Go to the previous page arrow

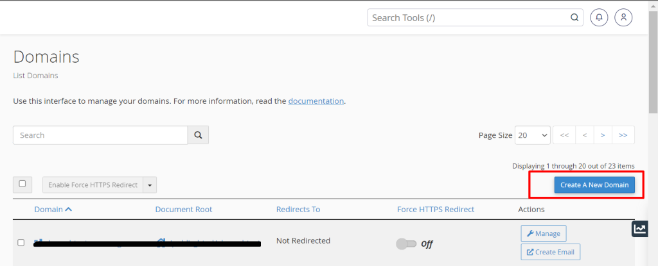pyautogui.click(x=584, y=135)
